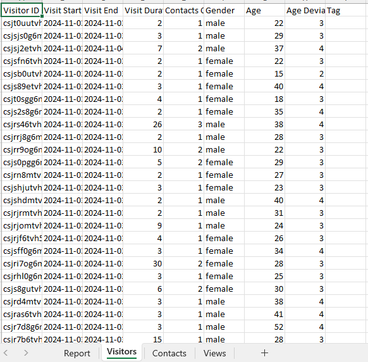Select visit duration cell showing 26
Image resolution: width=368 pixels, height=362 pixels.
[143, 124]
